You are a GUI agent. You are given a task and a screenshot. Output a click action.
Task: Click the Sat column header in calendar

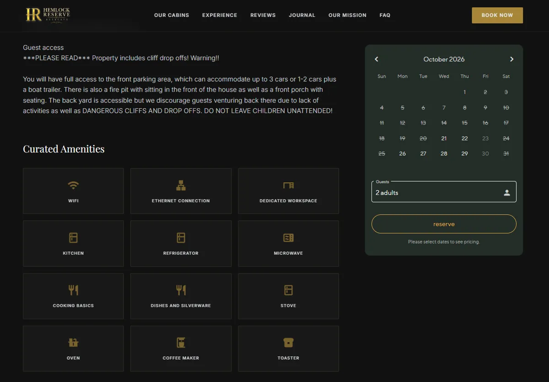[x=506, y=76]
